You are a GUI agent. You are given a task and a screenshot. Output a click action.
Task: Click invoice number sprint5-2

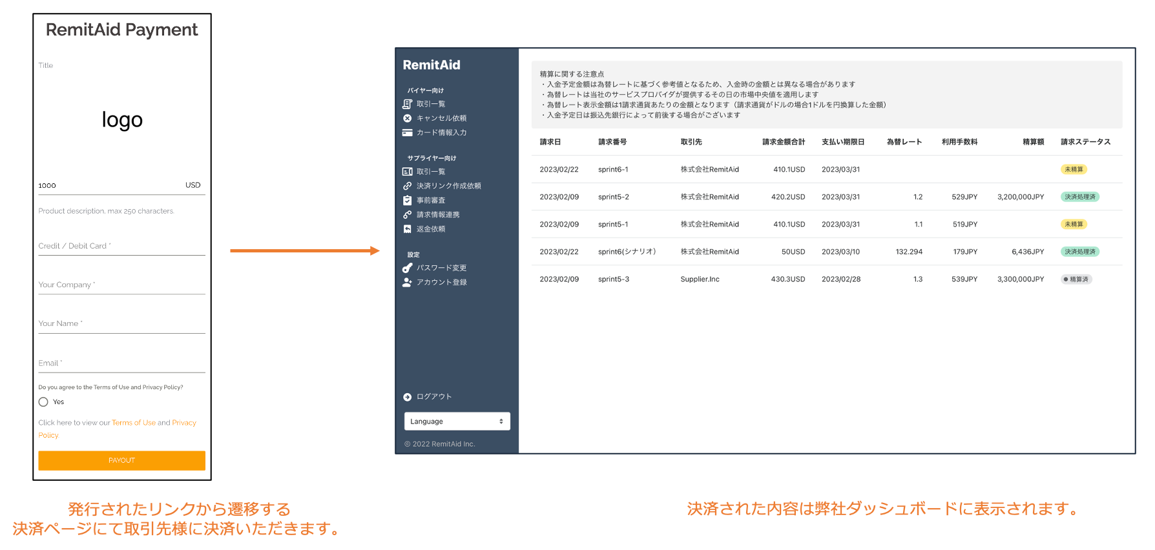pos(614,197)
